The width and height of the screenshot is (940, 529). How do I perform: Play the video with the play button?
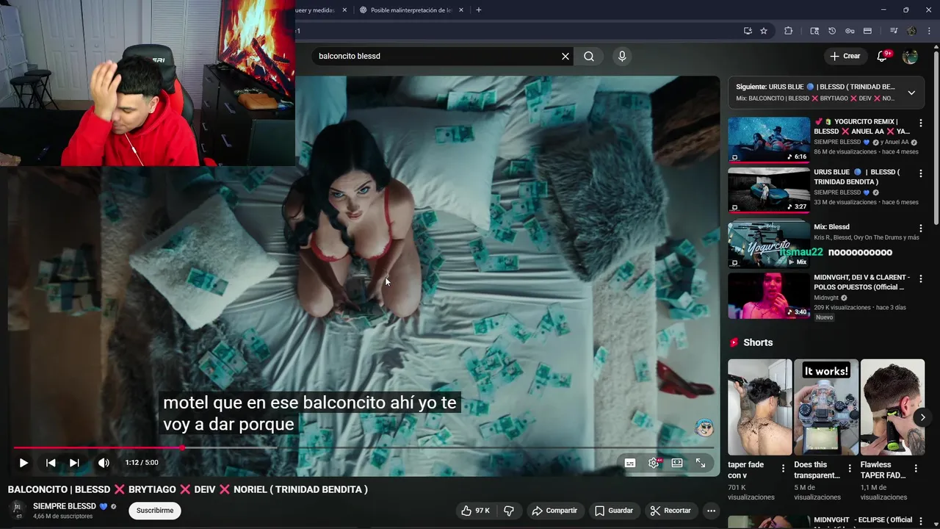(x=23, y=463)
